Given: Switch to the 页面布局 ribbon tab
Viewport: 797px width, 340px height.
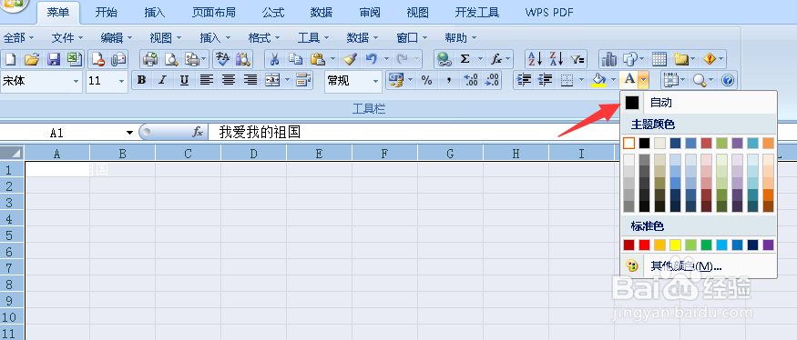Looking at the screenshot, I should click(x=213, y=12).
